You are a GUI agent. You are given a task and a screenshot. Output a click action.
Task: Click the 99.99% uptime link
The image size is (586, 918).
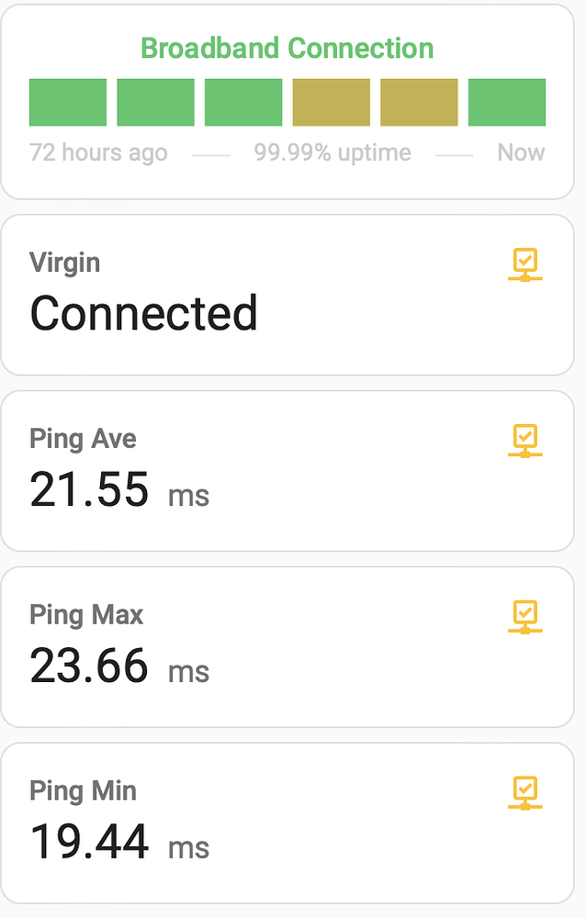click(332, 152)
